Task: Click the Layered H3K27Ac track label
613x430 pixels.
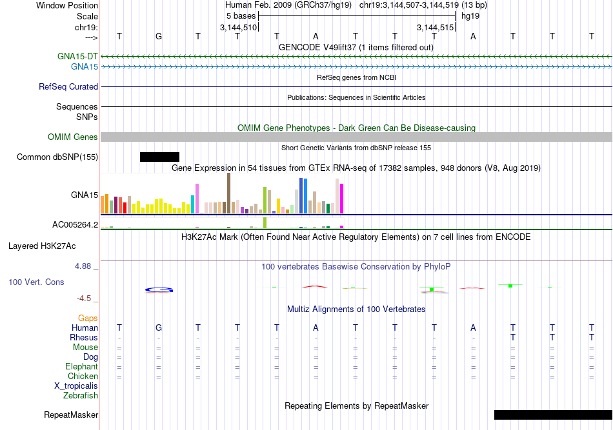Action: click(x=42, y=246)
